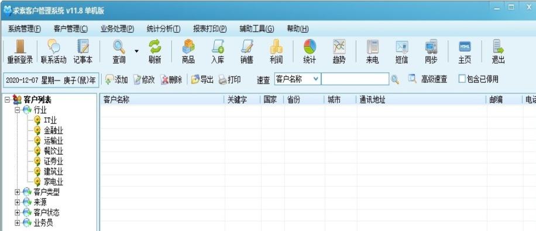The image size is (536, 231).
Task: Click the 重新登录 door icon
Action: click(x=20, y=47)
